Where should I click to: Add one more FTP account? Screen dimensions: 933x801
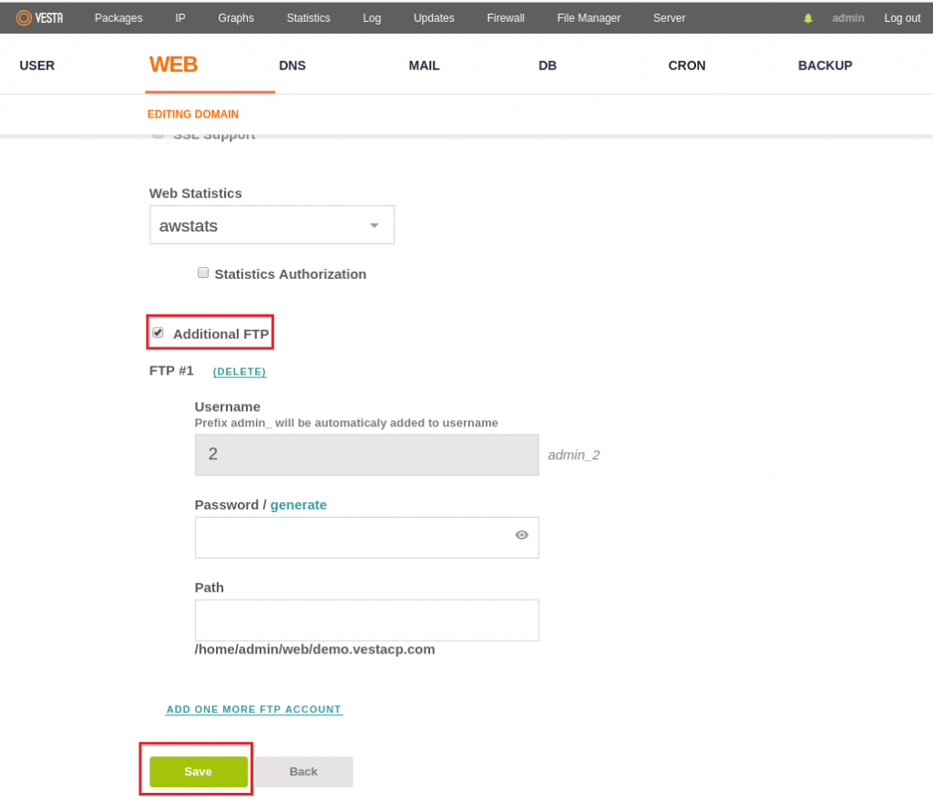coord(253,709)
